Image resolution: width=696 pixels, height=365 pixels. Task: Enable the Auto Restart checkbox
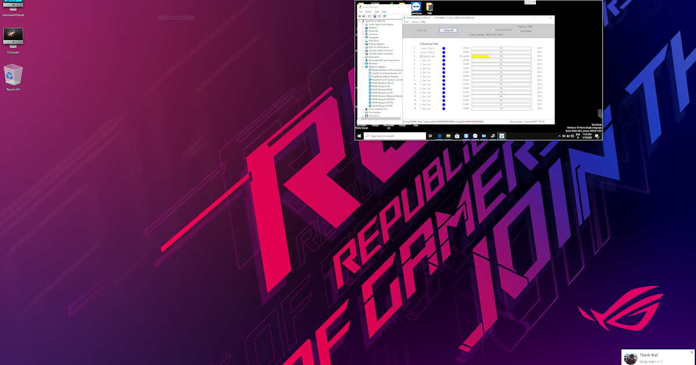(519, 31)
